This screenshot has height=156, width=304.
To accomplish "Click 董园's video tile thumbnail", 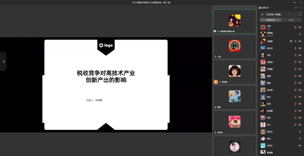I will [x=235, y=97].
